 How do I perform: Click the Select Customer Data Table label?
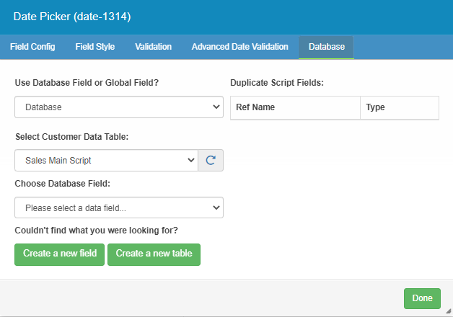pos(71,137)
